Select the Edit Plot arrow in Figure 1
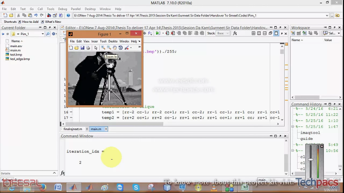 [x=96, y=48]
